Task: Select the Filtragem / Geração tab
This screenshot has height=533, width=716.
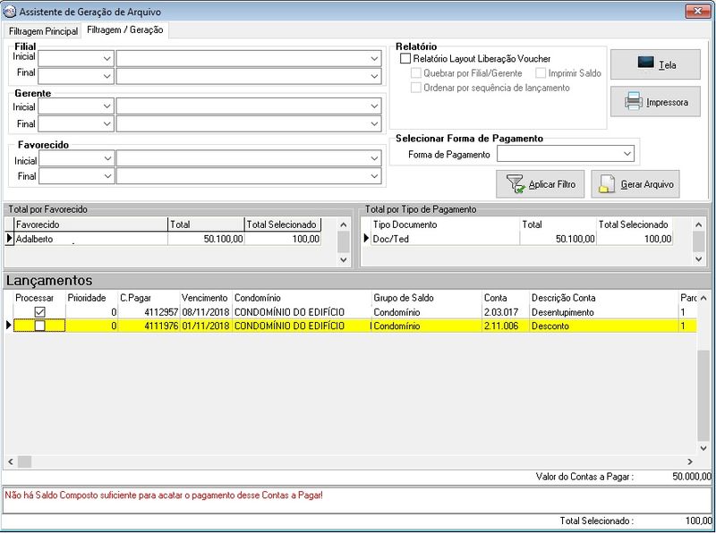Action: click(125, 30)
